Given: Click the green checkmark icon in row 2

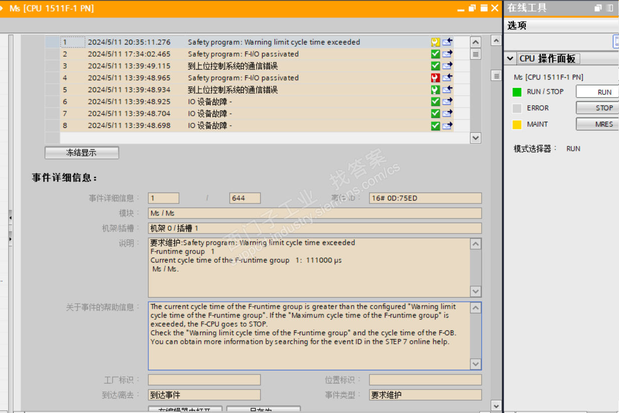Looking at the screenshot, I should [435, 54].
